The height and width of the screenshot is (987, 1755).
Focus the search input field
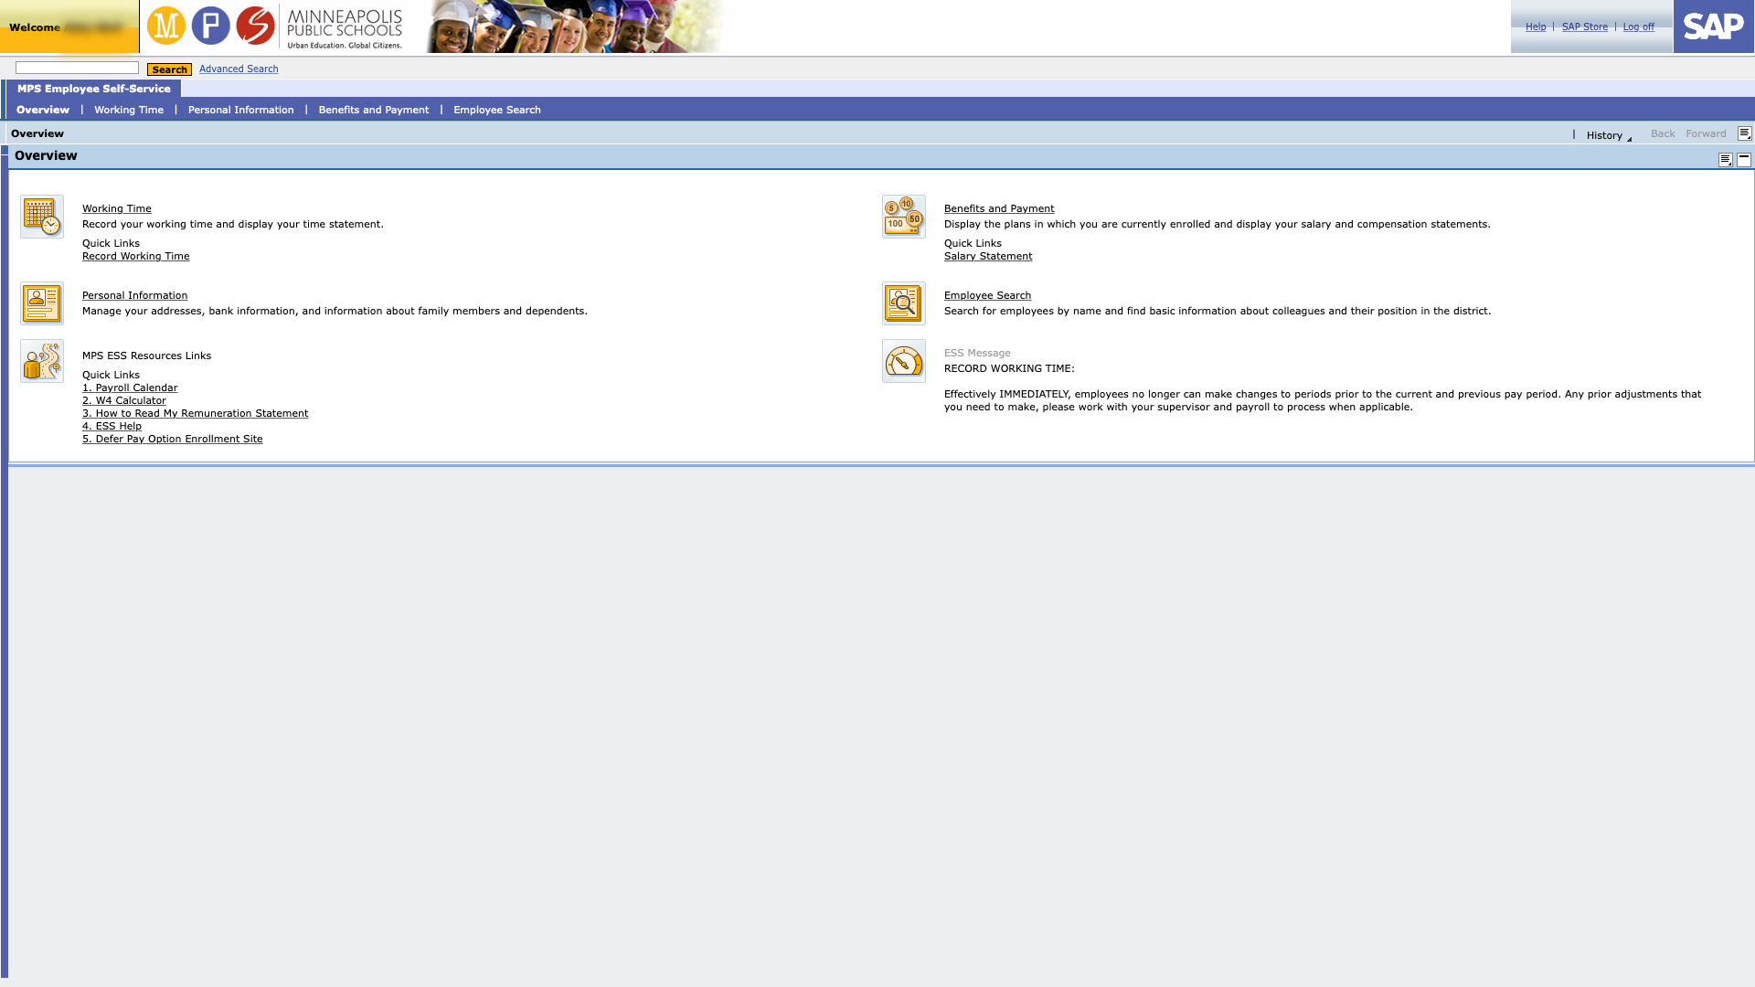(77, 68)
